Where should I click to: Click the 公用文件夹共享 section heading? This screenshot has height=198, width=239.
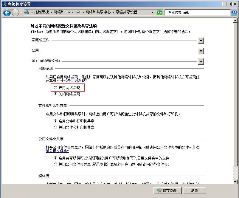(x=51, y=139)
